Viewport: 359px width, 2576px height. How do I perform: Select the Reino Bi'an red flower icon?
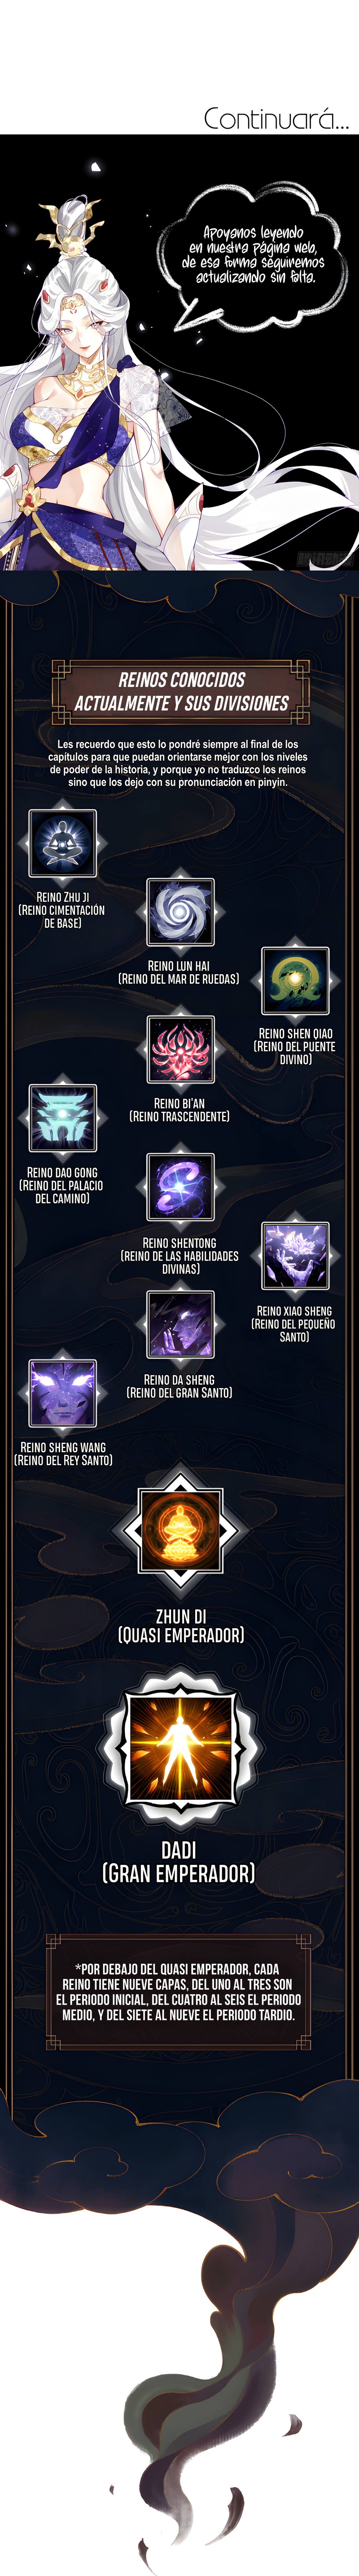[179, 1049]
